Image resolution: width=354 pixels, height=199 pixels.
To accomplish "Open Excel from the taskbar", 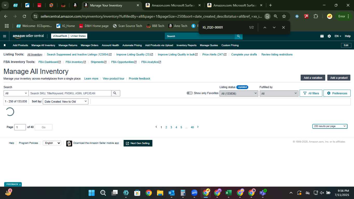I will click(x=228, y=193).
